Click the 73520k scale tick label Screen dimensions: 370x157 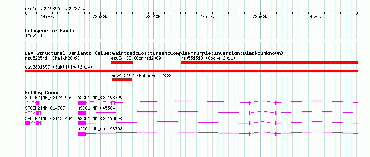[47, 17]
